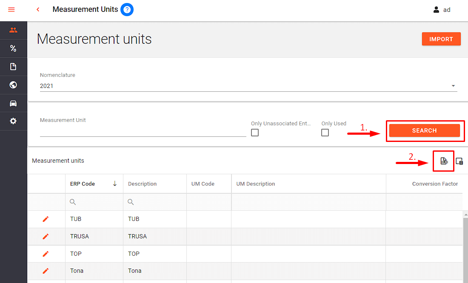
Task: Click the SEARCH button
Action: [425, 130]
